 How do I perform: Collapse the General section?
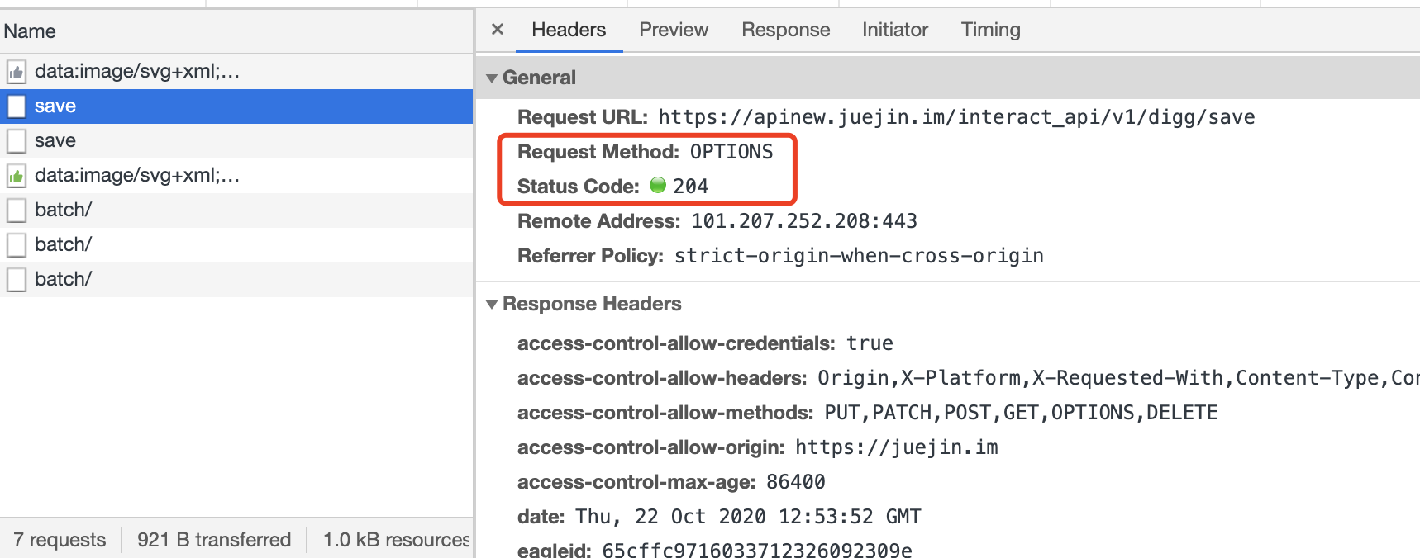click(x=492, y=78)
